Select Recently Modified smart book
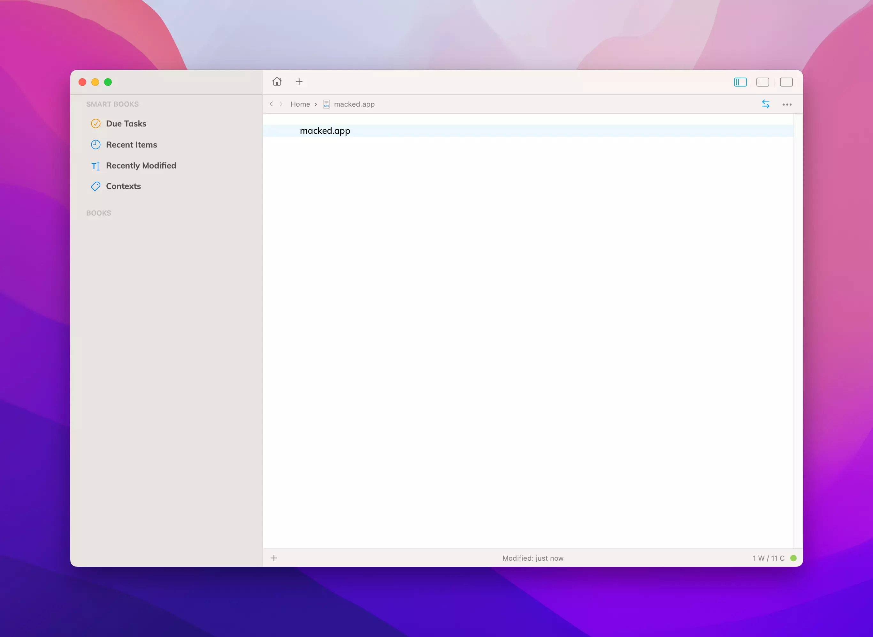Screen dimensions: 873x637 (x=141, y=165)
